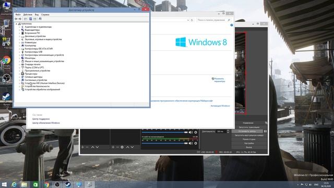The height and width of the screenshot is (188, 334).
Task: Open Устройство воспроизведения gear settings in OBS
Action: coord(196,144)
